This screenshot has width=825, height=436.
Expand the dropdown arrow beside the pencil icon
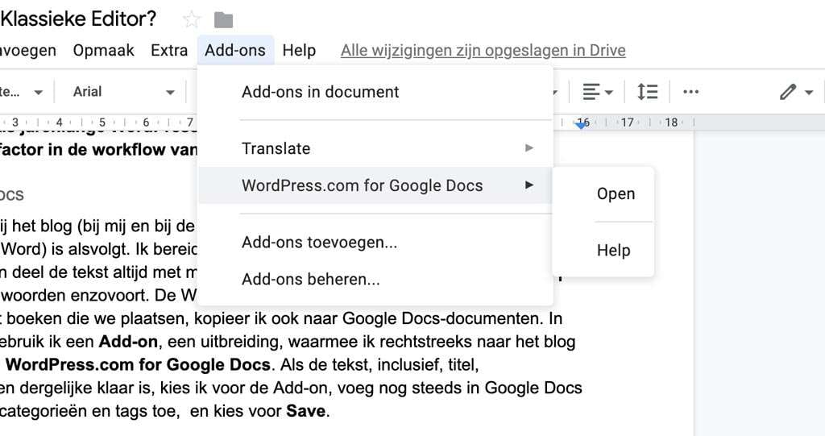[x=809, y=93]
